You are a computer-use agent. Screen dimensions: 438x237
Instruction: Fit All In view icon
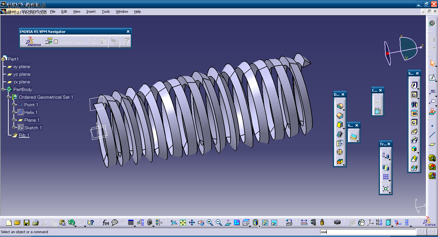[x=183, y=223]
